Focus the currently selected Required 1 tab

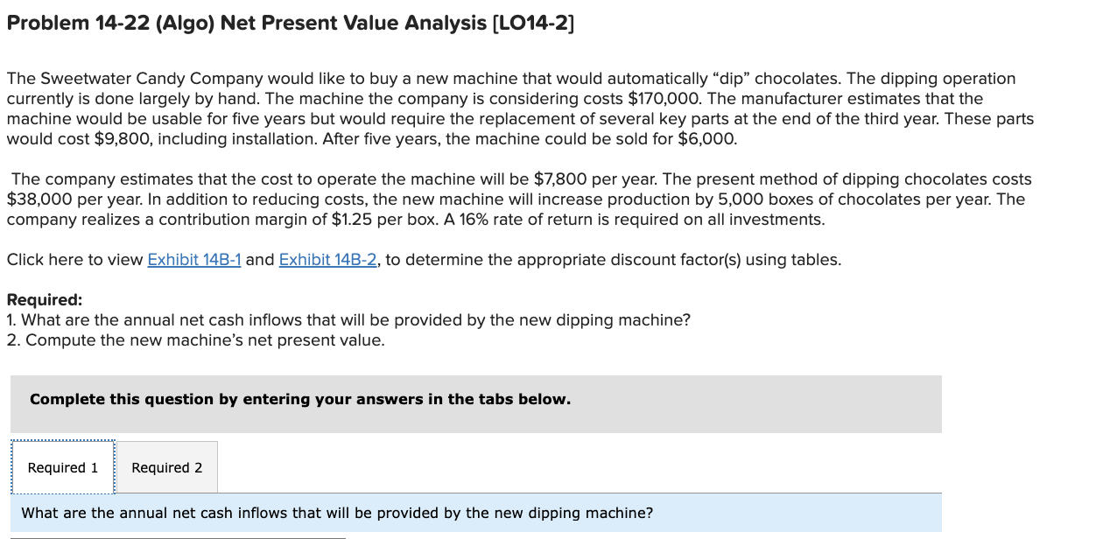(62, 467)
